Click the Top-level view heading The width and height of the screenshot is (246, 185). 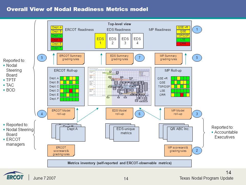click(119, 24)
